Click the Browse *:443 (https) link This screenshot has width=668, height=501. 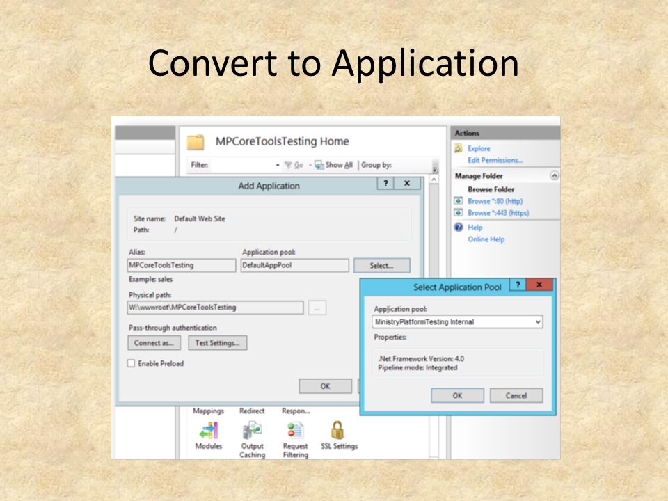tap(498, 213)
